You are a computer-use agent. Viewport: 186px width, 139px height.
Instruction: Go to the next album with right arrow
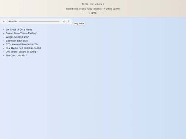point(104,13)
